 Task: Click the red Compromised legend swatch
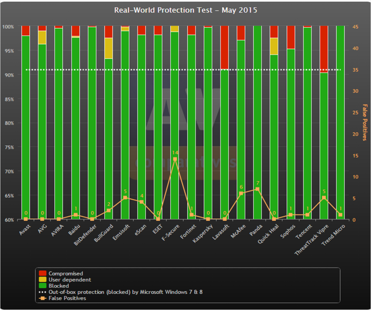click(43, 273)
